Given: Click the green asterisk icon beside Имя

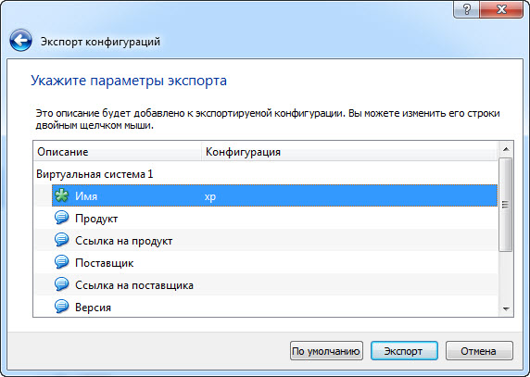Looking at the screenshot, I should click(x=61, y=195).
